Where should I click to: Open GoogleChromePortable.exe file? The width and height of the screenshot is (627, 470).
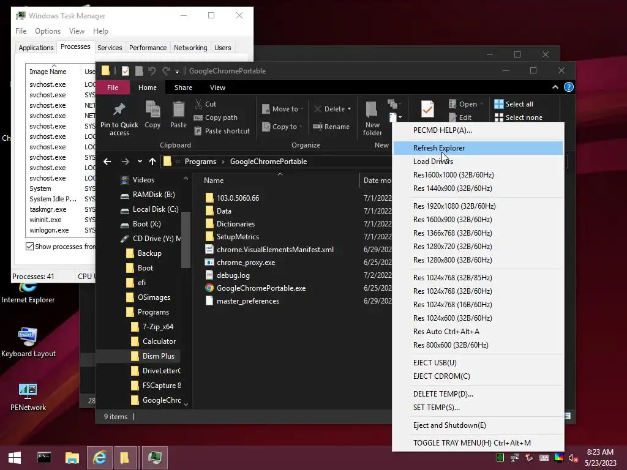click(x=261, y=288)
